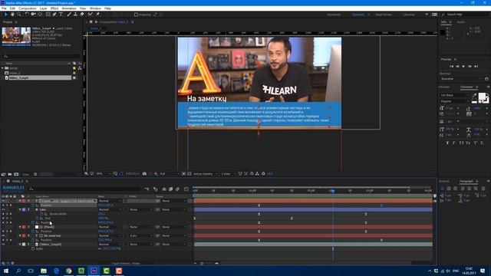Click the Play button in Preview panel
The width and height of the screenshot is (491, 276).
coord(463,67)
